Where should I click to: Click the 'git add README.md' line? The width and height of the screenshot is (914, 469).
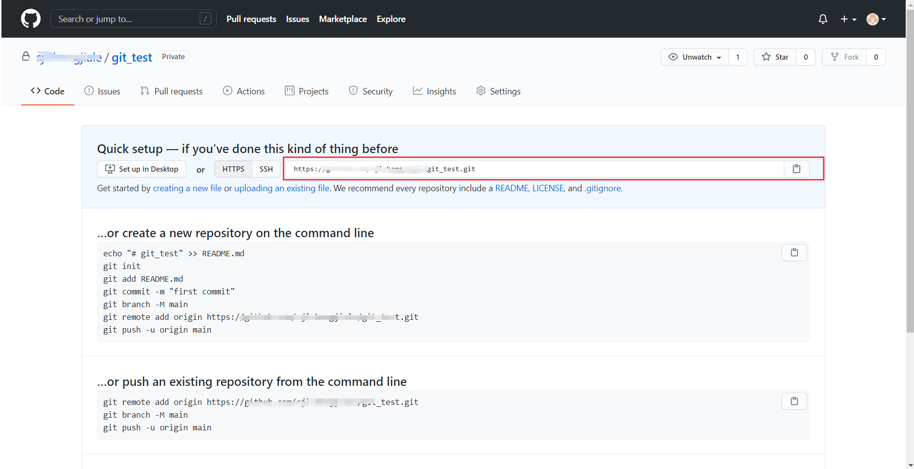(143, 279)
